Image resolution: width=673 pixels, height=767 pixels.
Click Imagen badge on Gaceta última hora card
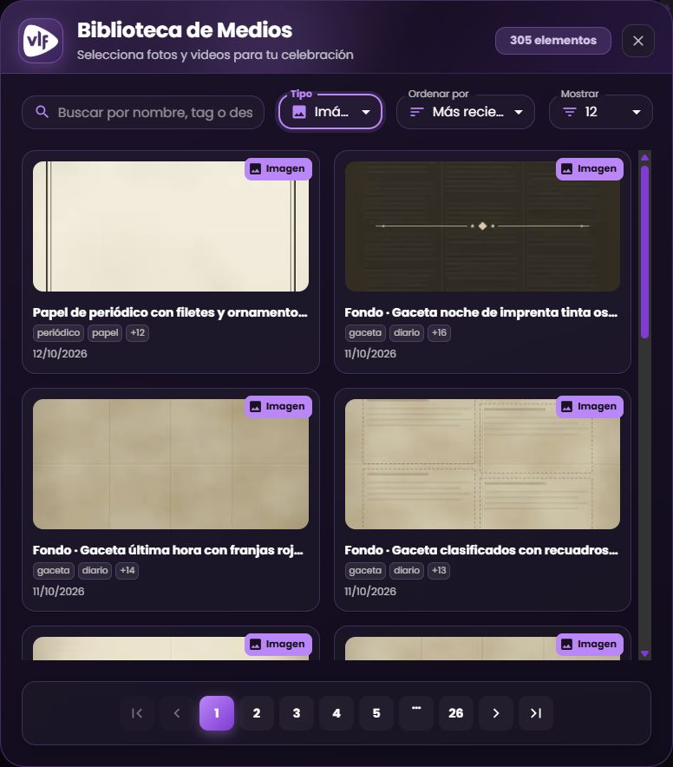[x=278, y=406]
